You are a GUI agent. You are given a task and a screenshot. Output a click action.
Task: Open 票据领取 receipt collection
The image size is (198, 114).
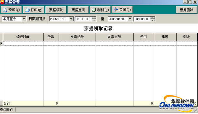point(56,10)
